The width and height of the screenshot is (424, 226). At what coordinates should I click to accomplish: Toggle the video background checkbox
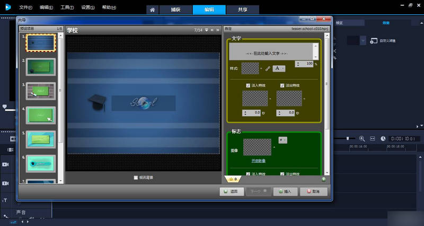click(136, 177)
